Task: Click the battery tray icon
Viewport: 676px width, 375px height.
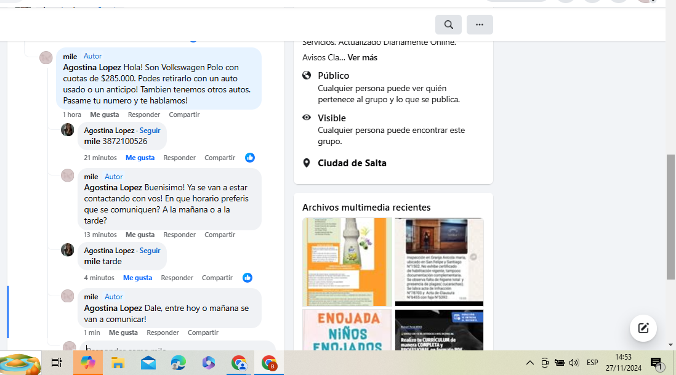Action: 559,363
